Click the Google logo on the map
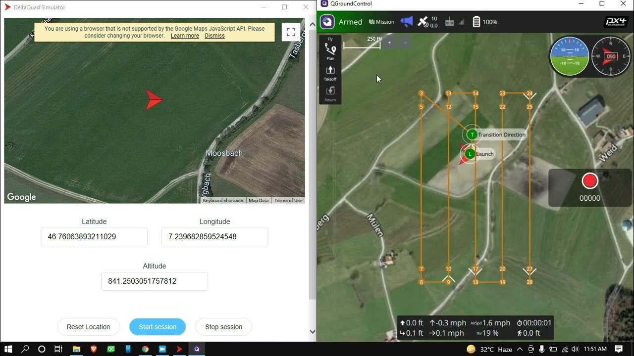634x356 pixels. tap(21, 197)
